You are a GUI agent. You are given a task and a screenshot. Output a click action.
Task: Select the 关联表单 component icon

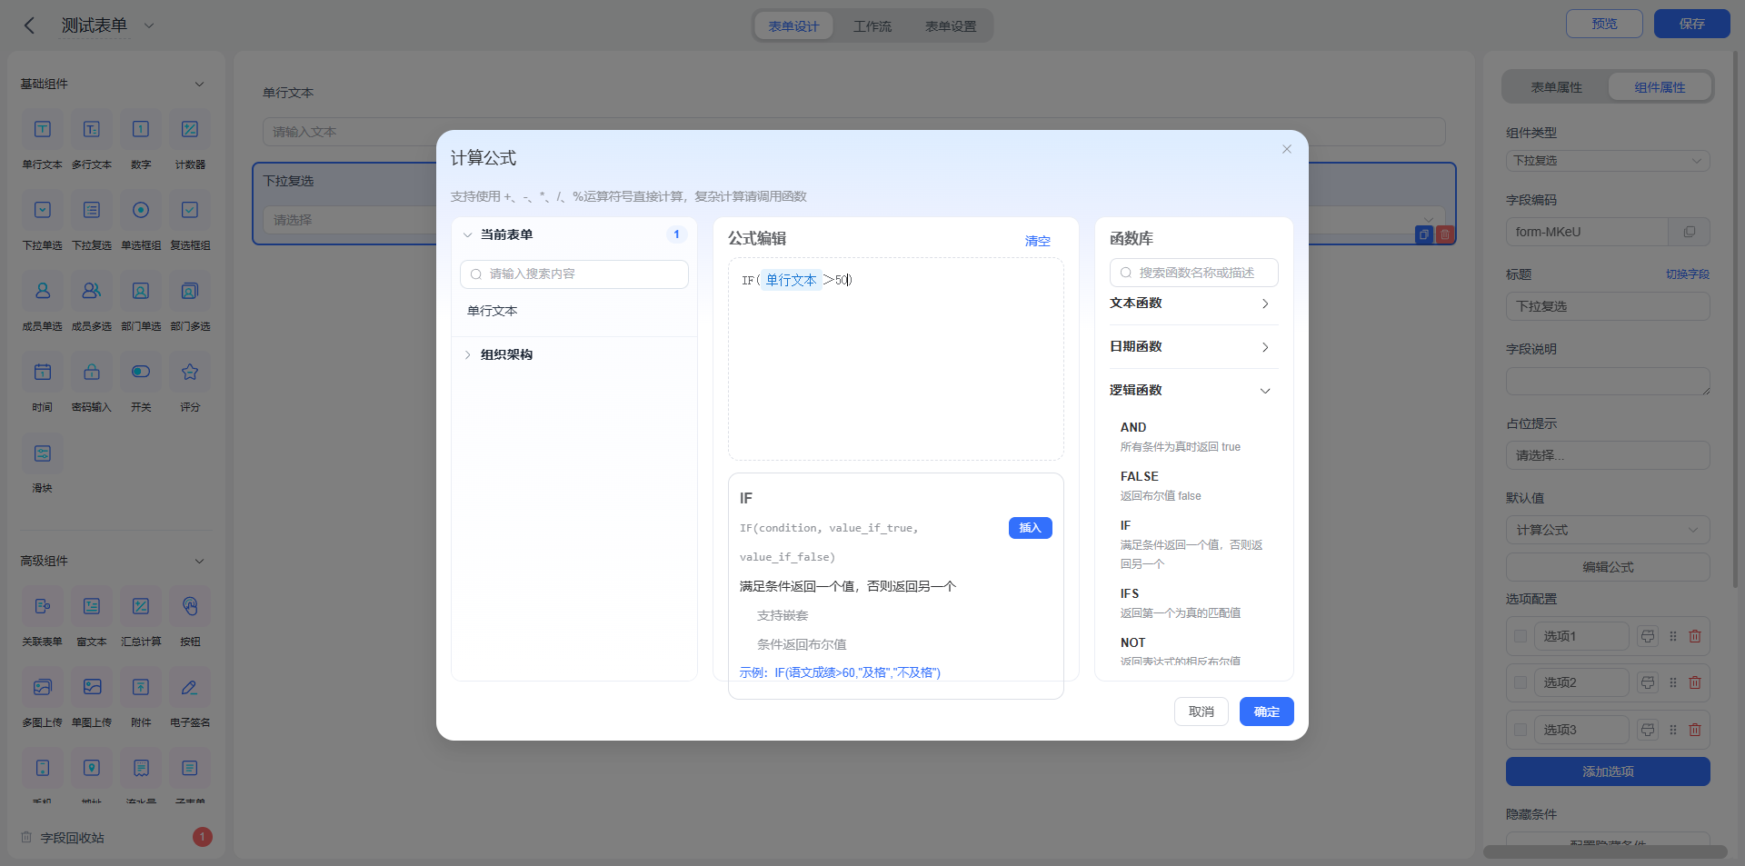point(43,607)
